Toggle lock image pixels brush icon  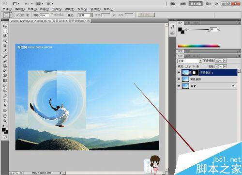point(190,66)
